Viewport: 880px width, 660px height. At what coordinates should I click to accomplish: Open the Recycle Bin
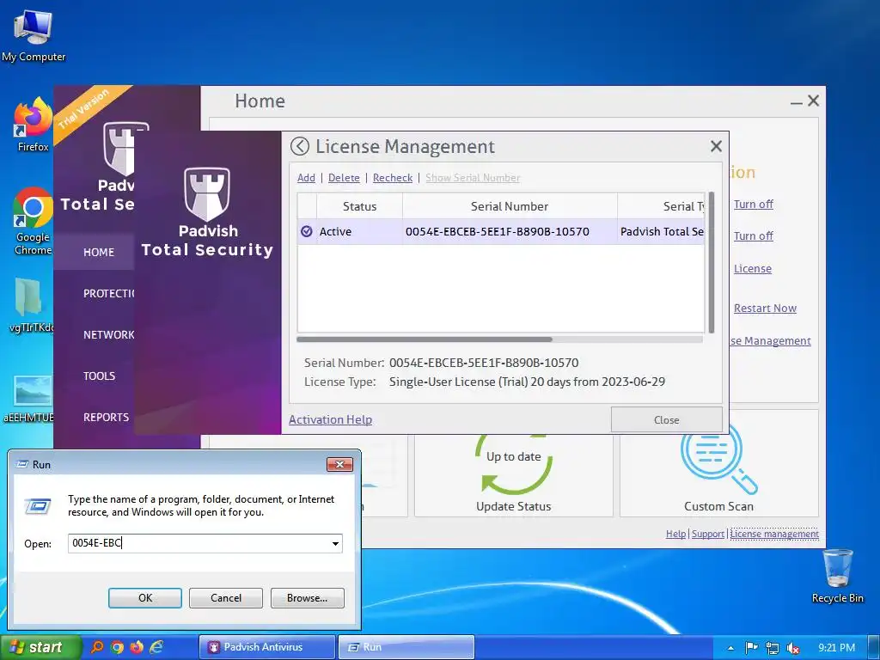coord(837,576)
